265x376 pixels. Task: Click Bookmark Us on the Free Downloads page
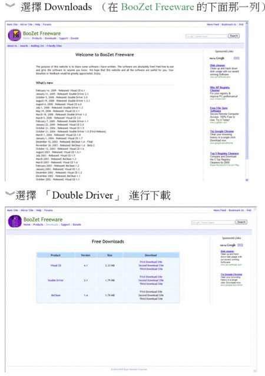pyautogui.click(x=236, y=210)
